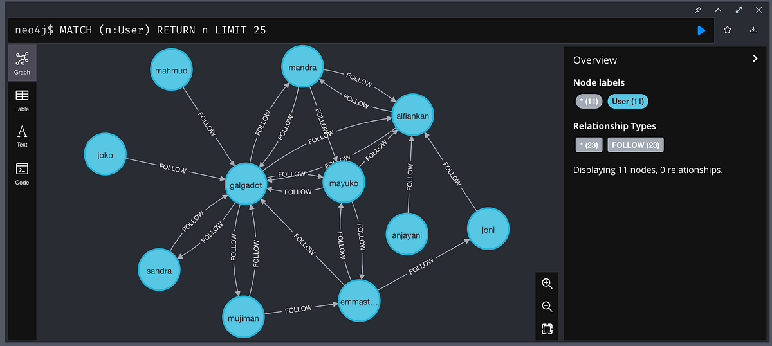Run the Cypher query with play button
Viewport: 772px width, 346px height.
701,30
